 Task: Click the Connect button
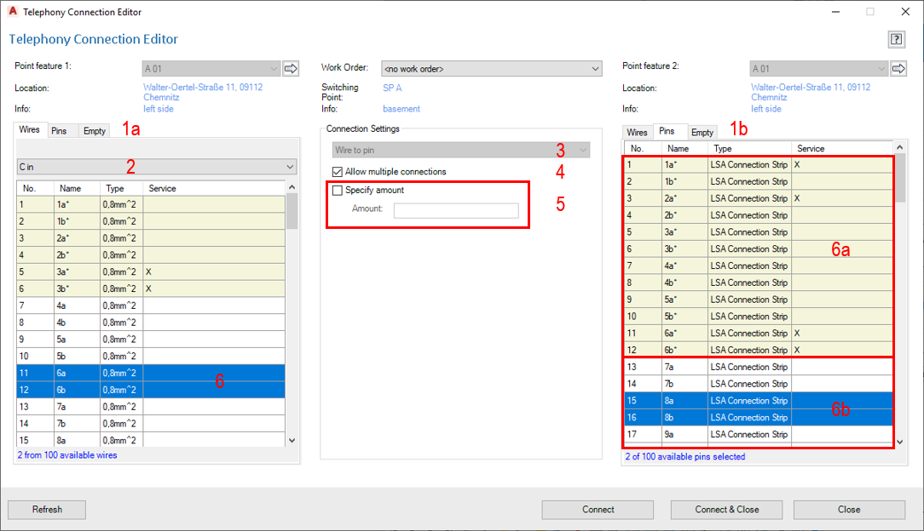click(x=598, y=509)
